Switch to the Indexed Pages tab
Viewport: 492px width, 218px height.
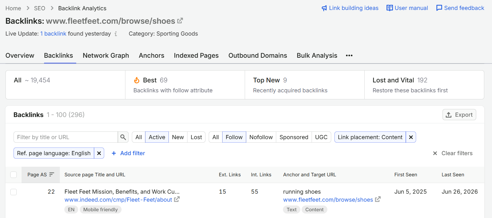tap(196, 55)
